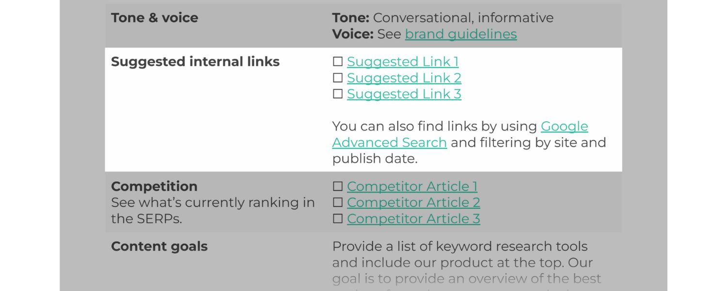This screenshot has width=727, height=291.
Task: Click the "See what's currently ranking" description
Action: [x=213, y=203]
